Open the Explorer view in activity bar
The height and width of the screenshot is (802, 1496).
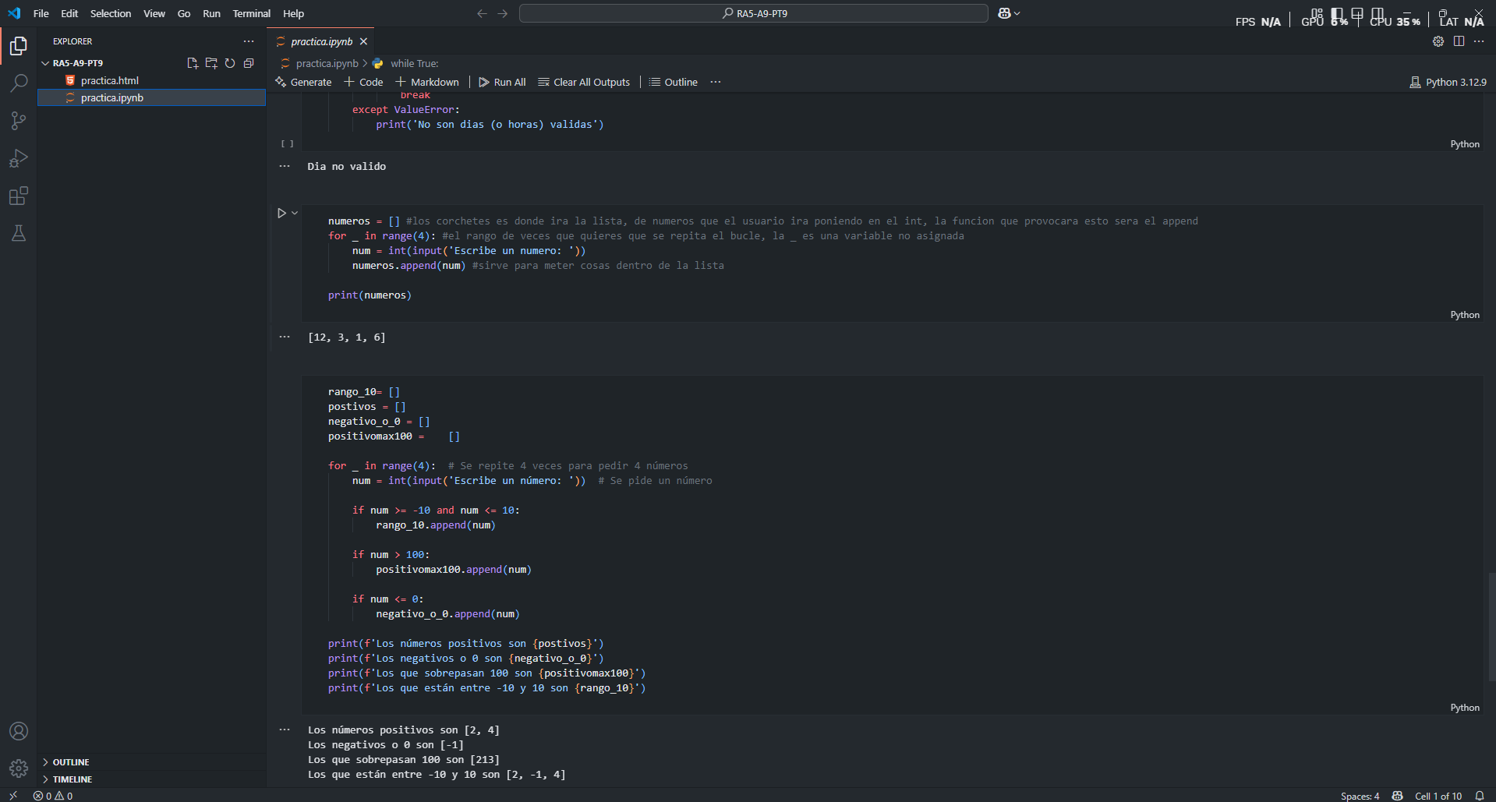click(x=19, y=46)
